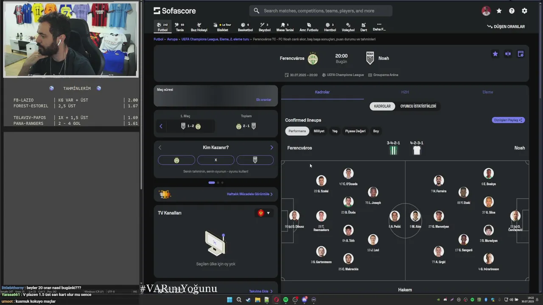543x305 pixels.
Task: Open the help question mark icon
Action: click(x=512, y=11)
